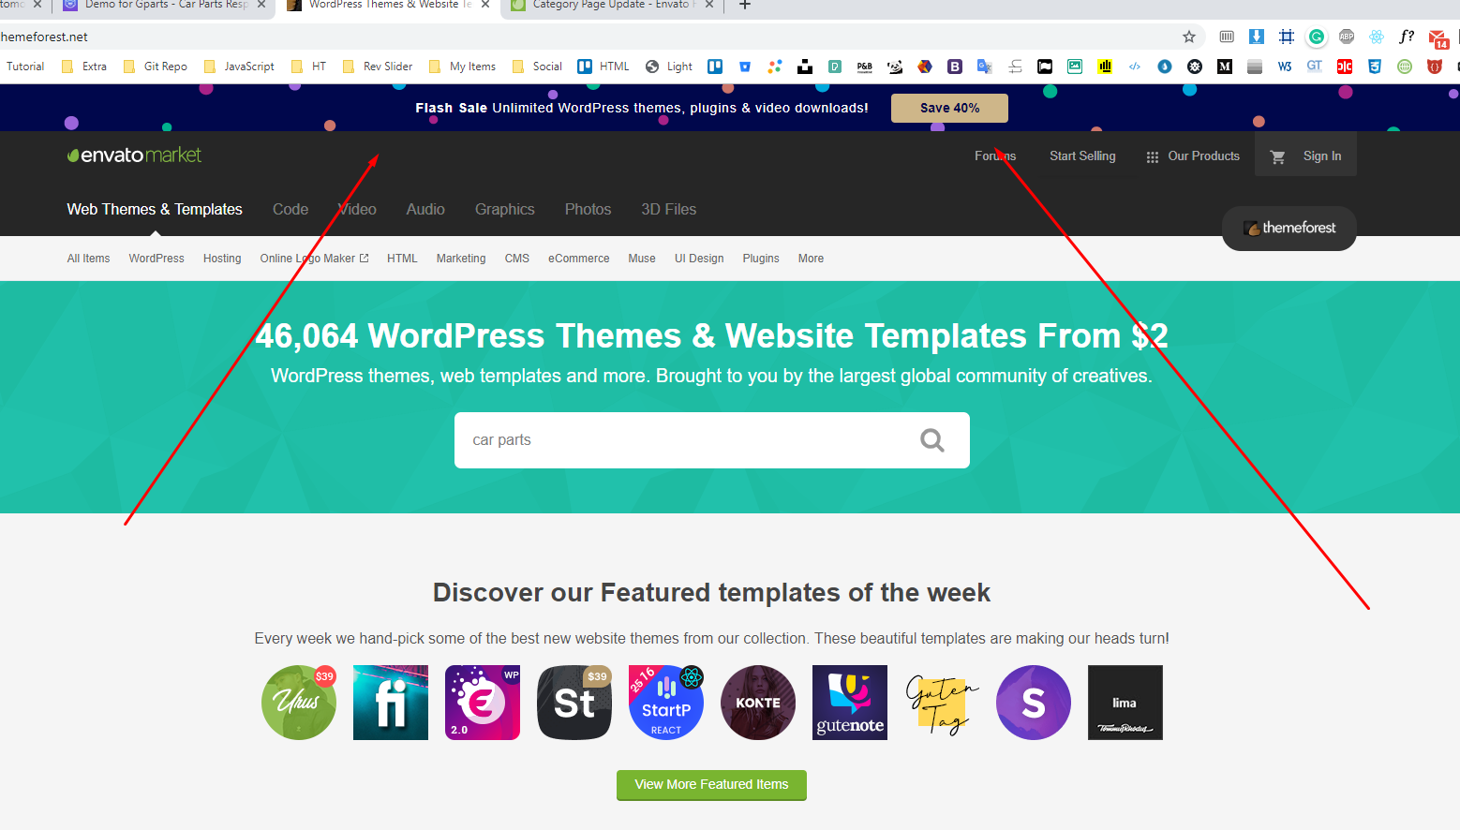The width and height of the screenshot is (1460, 830).
Task: Open the StartP React featured thumbnail
Action: (x=666, y=703)
